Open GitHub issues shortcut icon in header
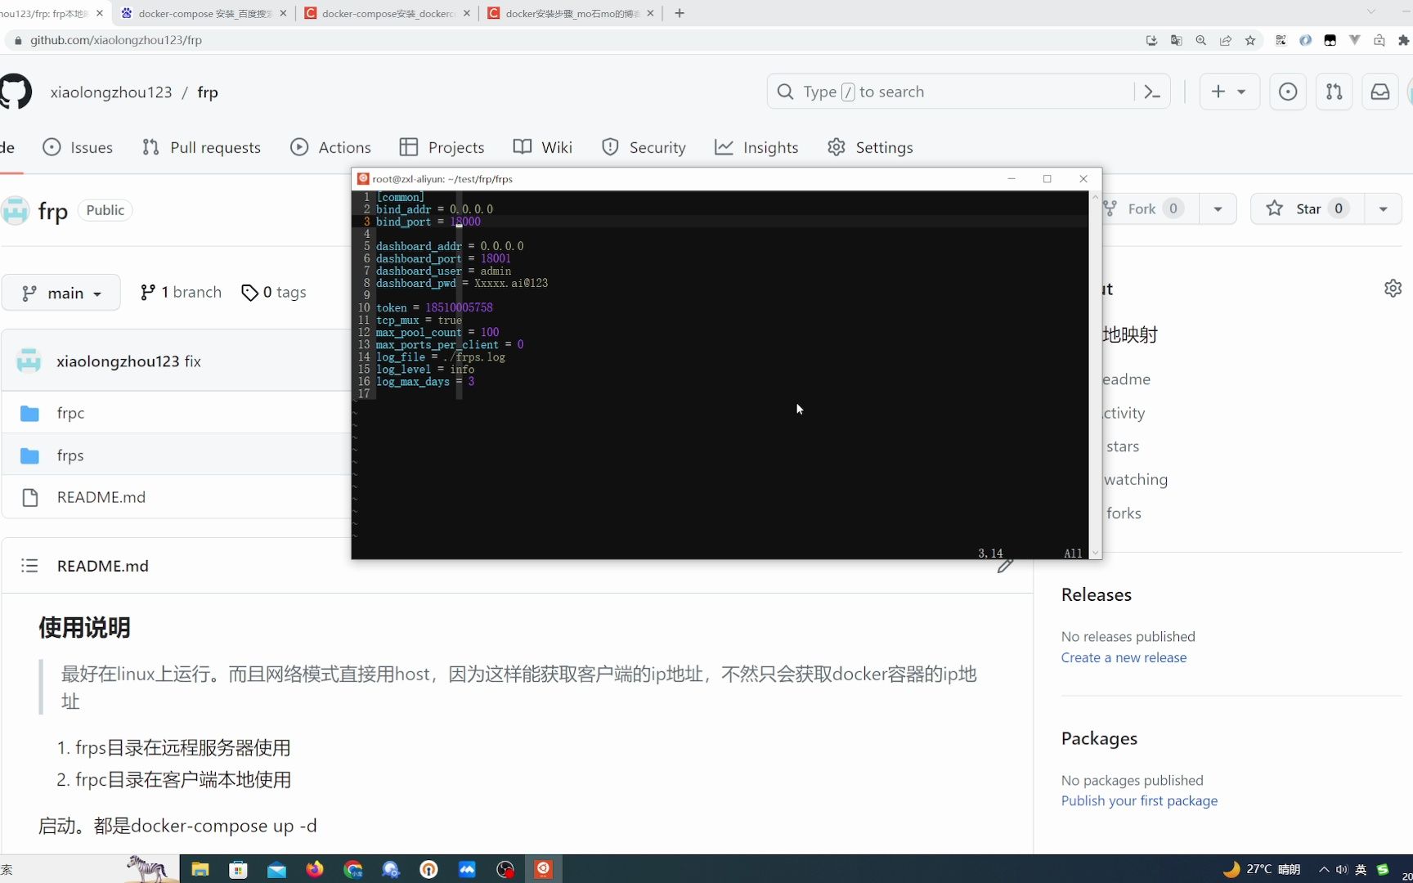1413x883 pixels. click(1288, 92)
